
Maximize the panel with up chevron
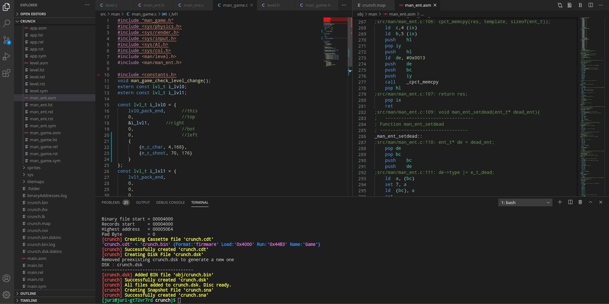coord(590,202)
